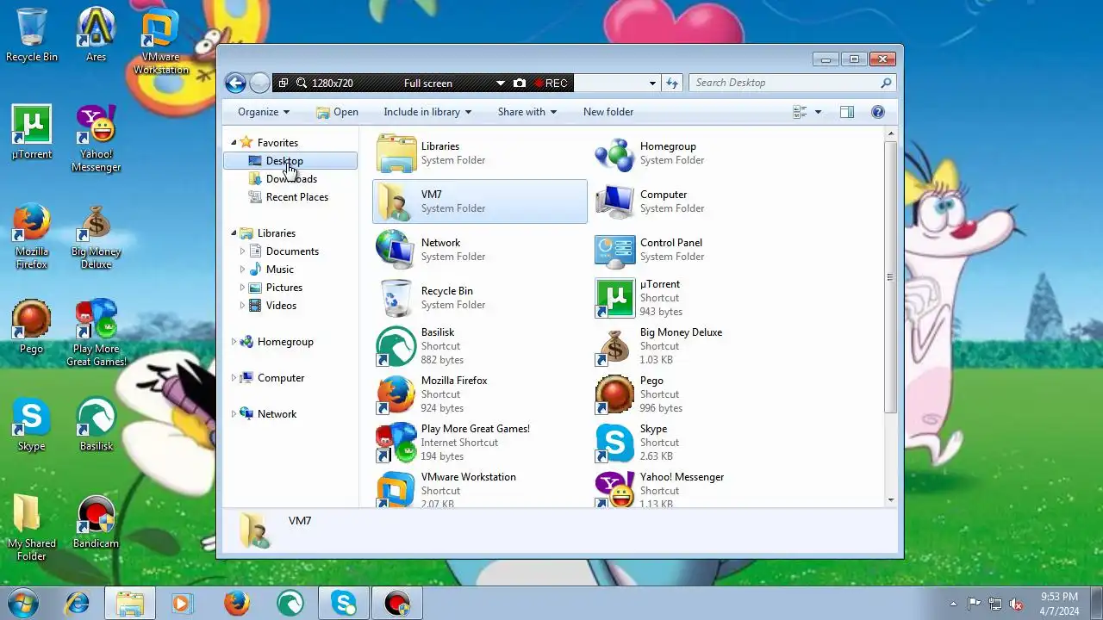
Task: Select the Homegroup system folder item
Action: click(x=699, y=153)
